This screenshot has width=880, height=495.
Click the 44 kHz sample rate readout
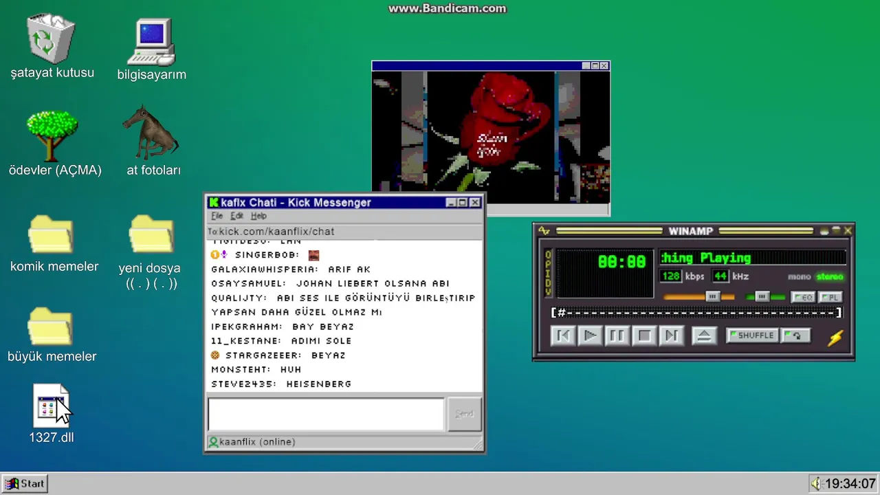(x=720, y=276)
